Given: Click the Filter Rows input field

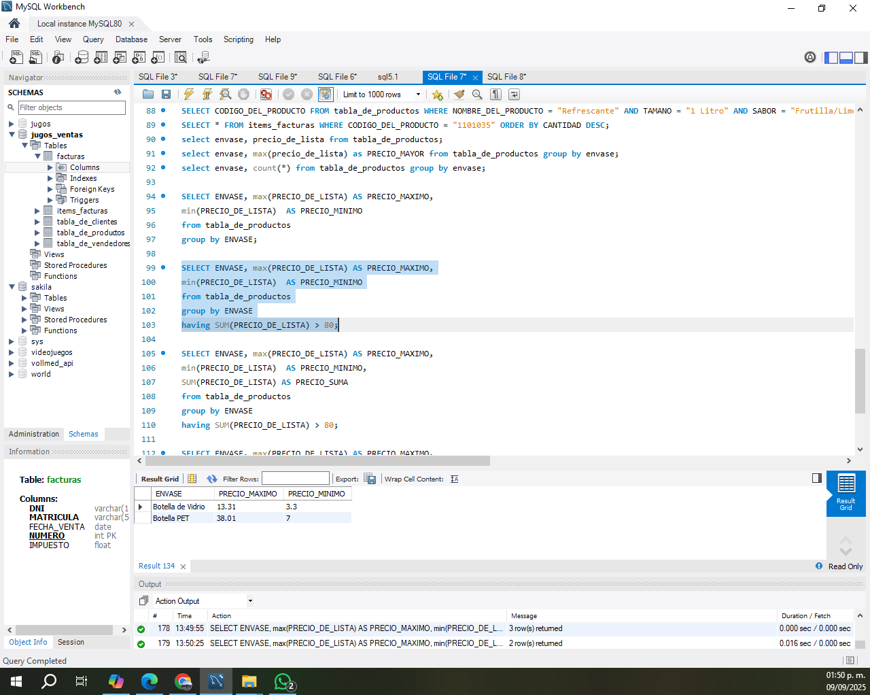Looking at the screenshot, I should [x=296, y=479].
